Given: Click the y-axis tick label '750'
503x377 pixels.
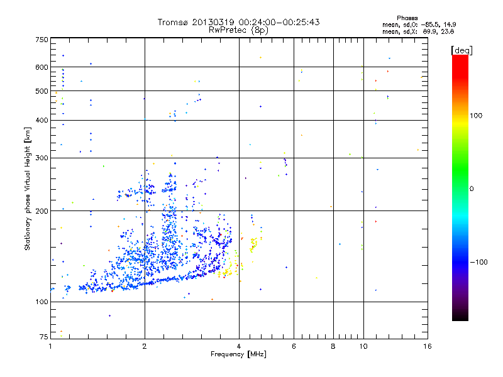Looking at the screenshot, I should point(42,40).
